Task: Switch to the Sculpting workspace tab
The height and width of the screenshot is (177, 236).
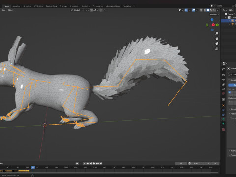Action: tap(27, 6)
